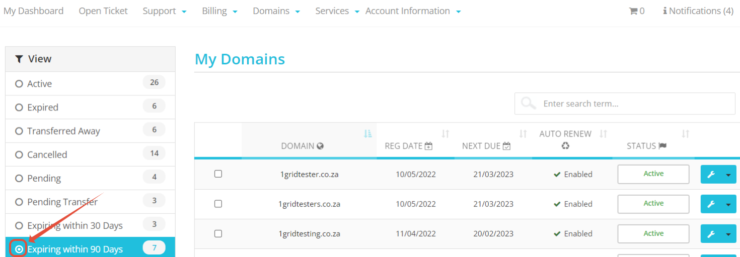Click in the Enter search term field
740x257 pixels.
point(625,103)
